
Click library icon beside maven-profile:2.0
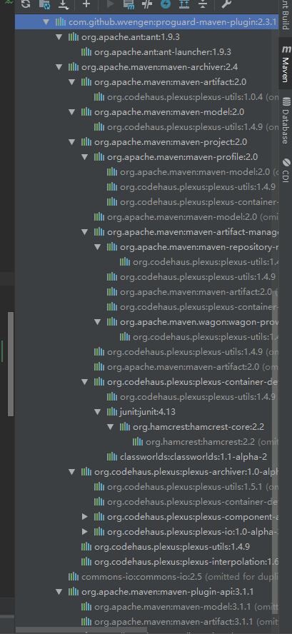[x=99, y=157]
